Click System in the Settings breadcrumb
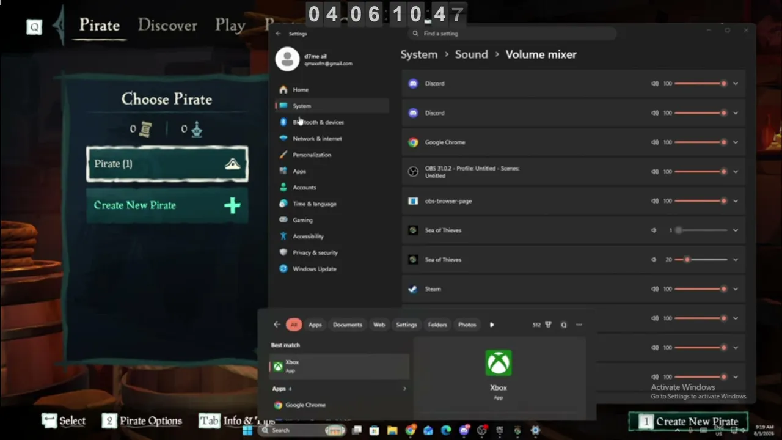The height and width of the screenshot is (440, 782). [419, 54]
